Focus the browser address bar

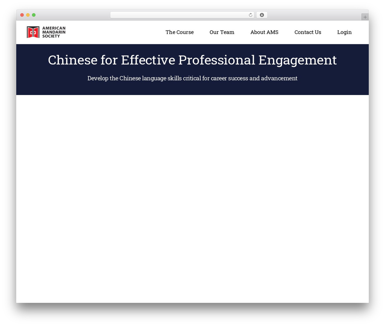coord(182,15)
